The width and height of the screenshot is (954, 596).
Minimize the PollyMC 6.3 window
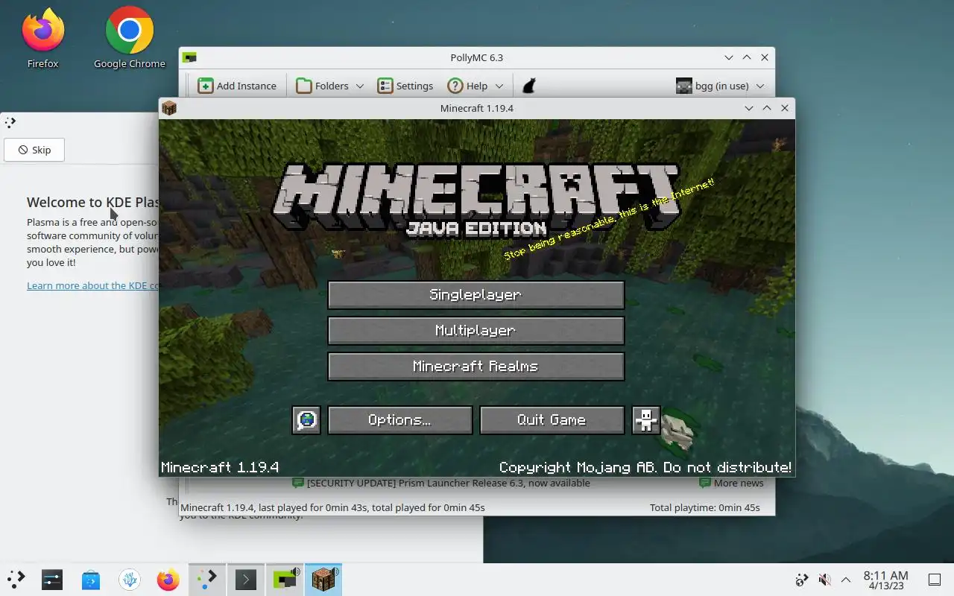[729, 57]
